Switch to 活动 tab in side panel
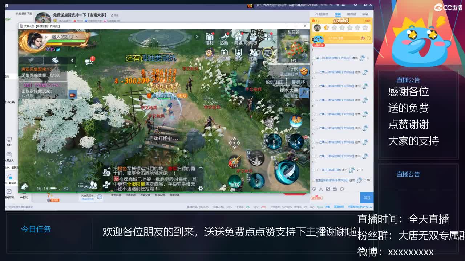 pyautogui.click(x=365, y=14)
